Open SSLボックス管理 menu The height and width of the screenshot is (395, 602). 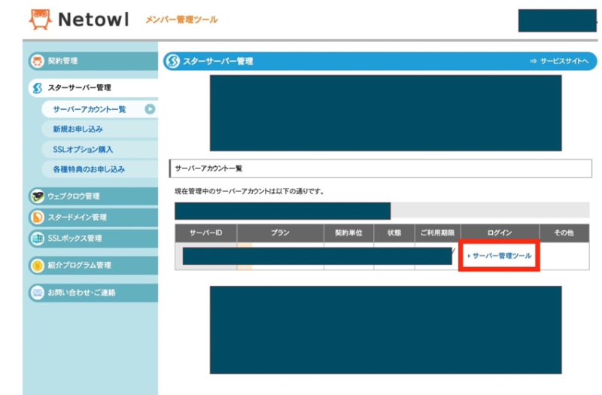[x=93, y=239]
